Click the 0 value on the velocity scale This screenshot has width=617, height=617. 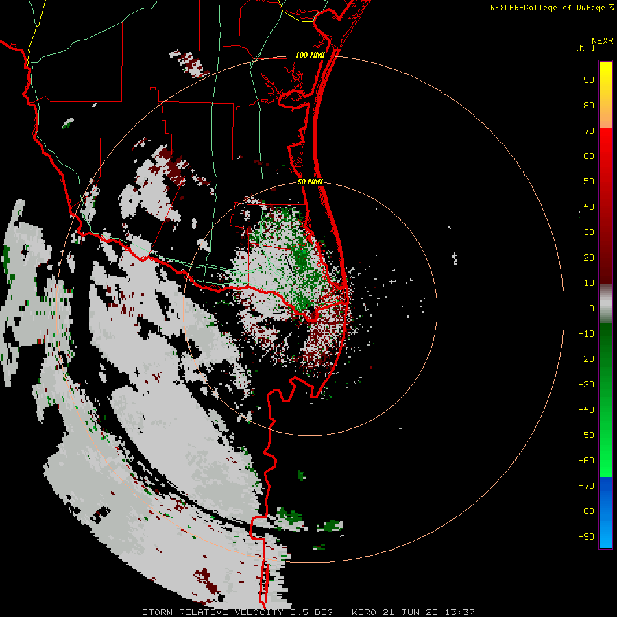point(592,308)
